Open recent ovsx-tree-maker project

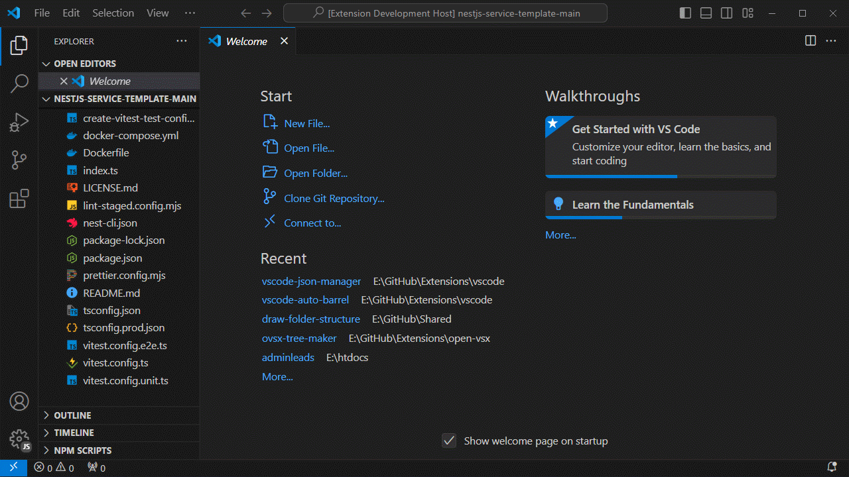[x=299, y=338]
